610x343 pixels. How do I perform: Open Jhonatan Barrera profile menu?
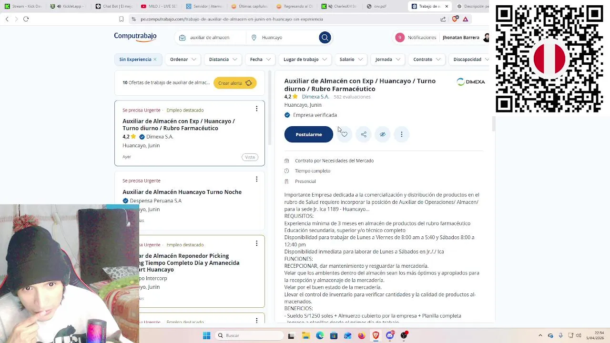(x=465, y=38)
